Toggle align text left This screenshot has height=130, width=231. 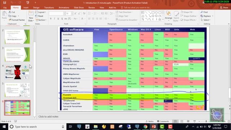point(90,18)
